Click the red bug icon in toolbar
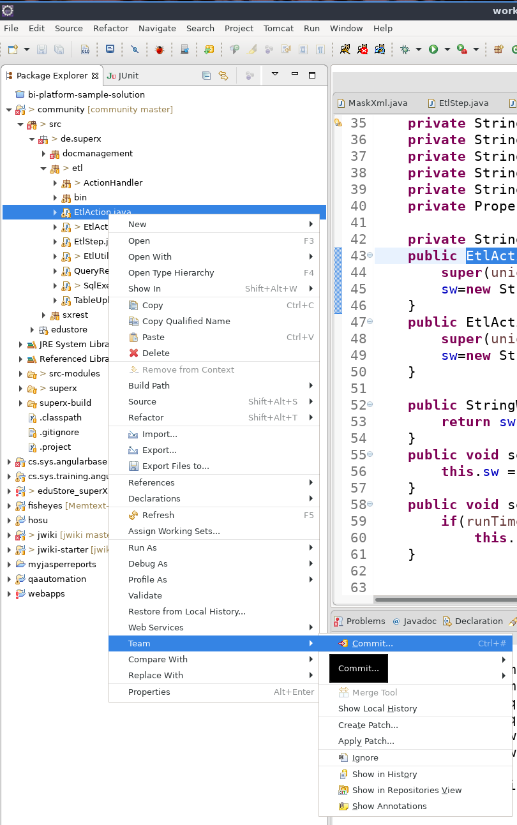This screenshot has width=517, height=825. pyautogui.click(x=160, y=49)
